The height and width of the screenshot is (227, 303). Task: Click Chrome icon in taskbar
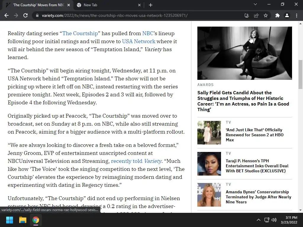(36, 220)
